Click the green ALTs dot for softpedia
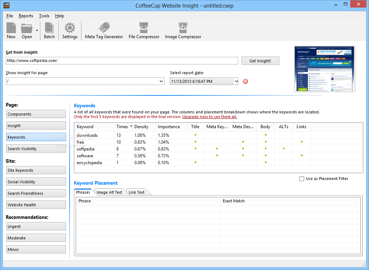 [284, 149]
